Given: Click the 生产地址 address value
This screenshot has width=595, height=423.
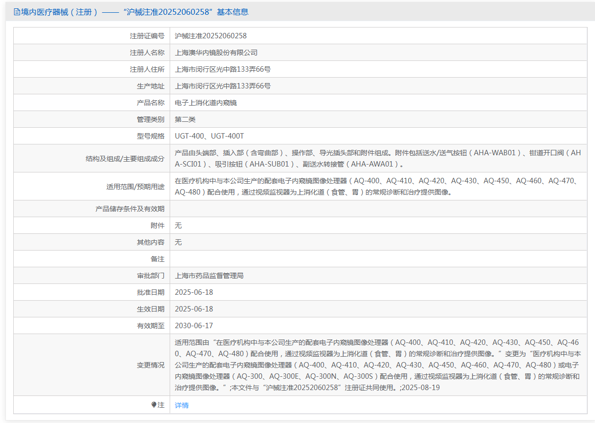Looking at the screenshot, I should 222,86.
